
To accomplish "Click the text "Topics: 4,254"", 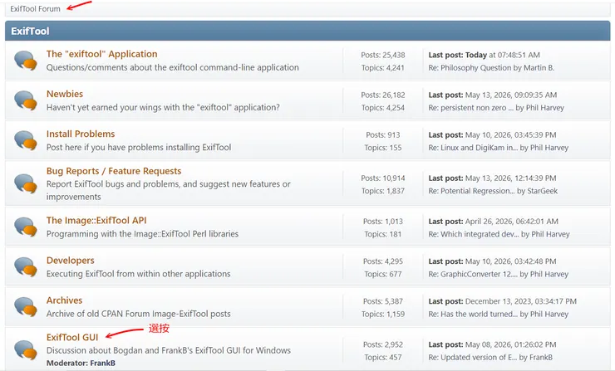I will [383, 108].
